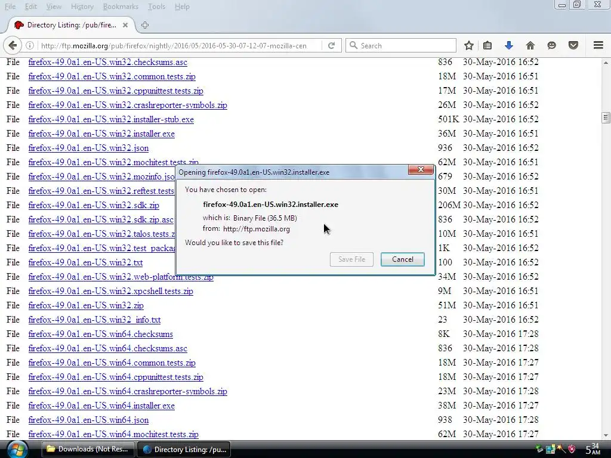Open the Hello chat smiley icon
The width and height of the screenshot is (611, 458).
pyautogui.click(x=551, y=45)
